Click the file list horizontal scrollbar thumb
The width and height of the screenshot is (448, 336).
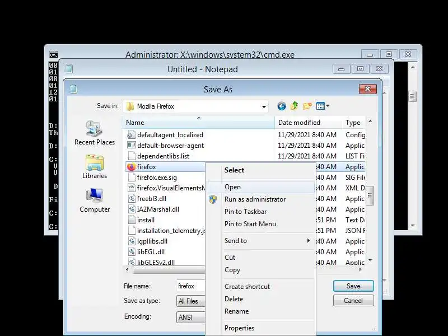[169, 270]
